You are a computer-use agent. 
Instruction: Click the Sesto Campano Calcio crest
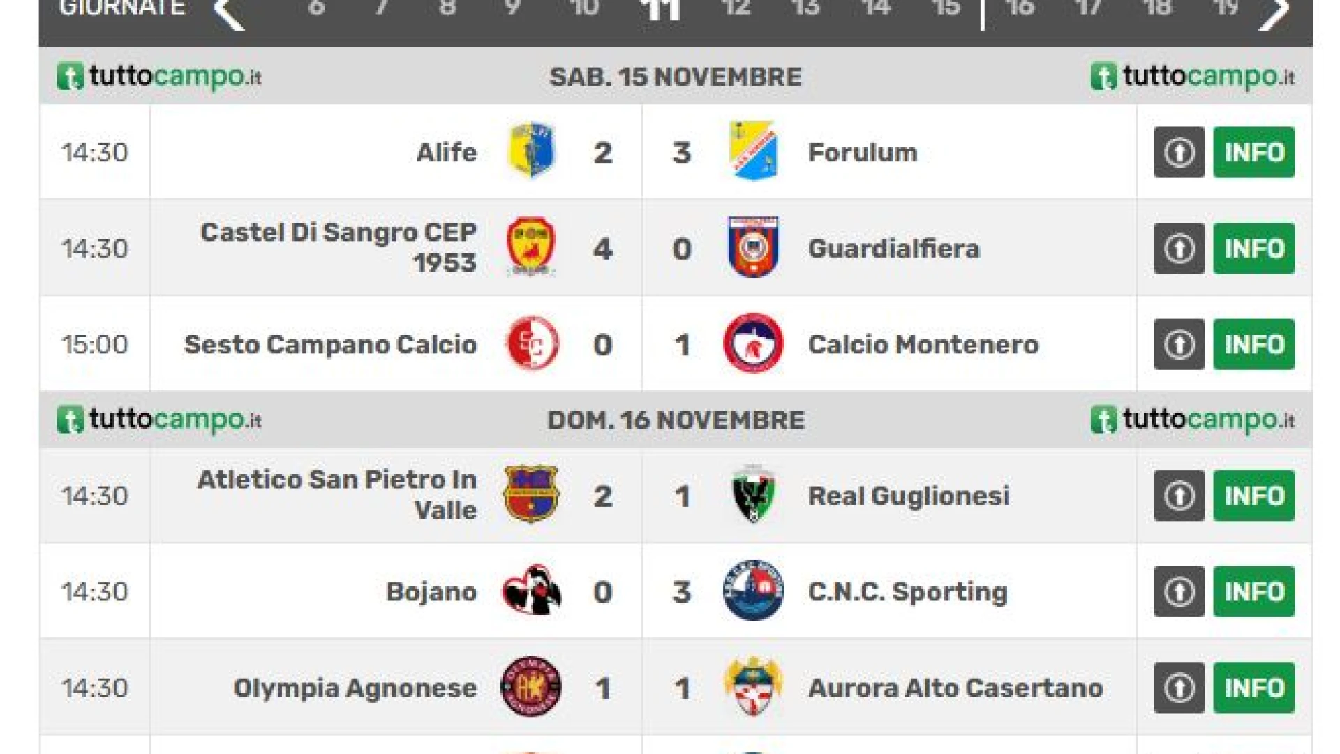coord(531,343)
